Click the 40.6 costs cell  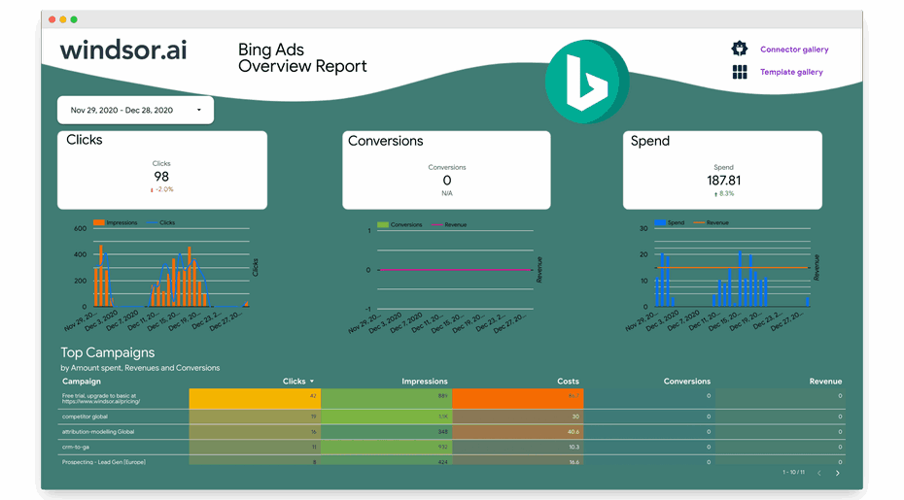pos(518,431)
